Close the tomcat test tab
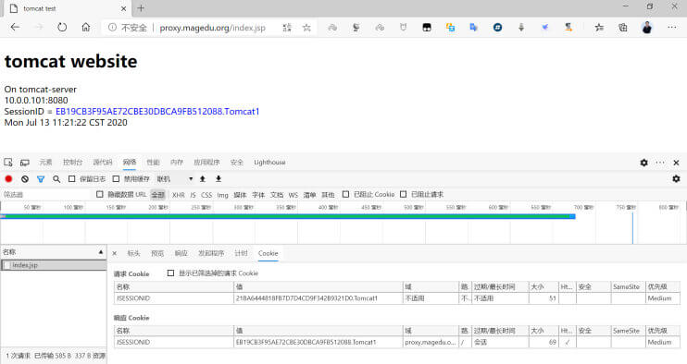The height and width of the screenshot is (364, 687). pyautogui.click(x=123, y=8)
